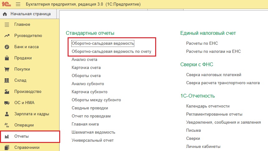
Task: Open the Личные кабинеты link
Action: pos(203,147)
